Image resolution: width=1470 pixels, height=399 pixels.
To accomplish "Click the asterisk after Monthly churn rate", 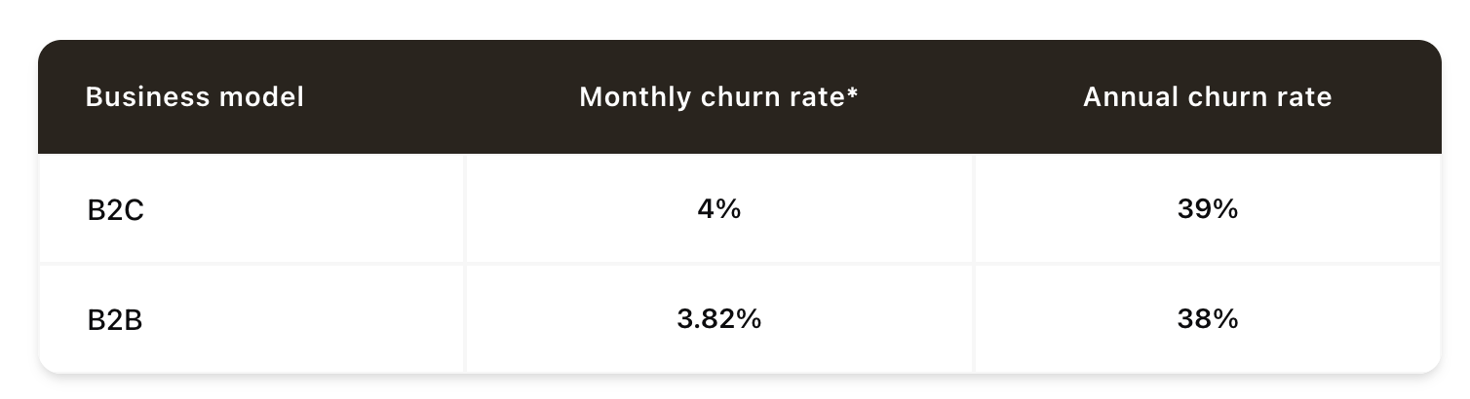I will pos(853,92).
